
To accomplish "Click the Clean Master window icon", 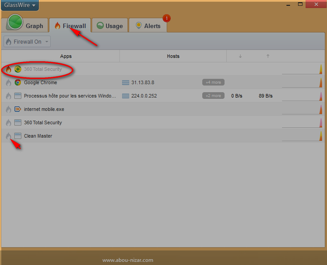I will coord(18,136).
